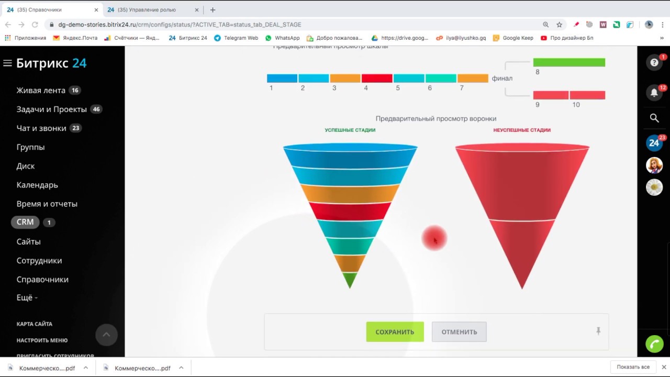Open CRM menu item

pyautogui.click(x=25, y=222)
